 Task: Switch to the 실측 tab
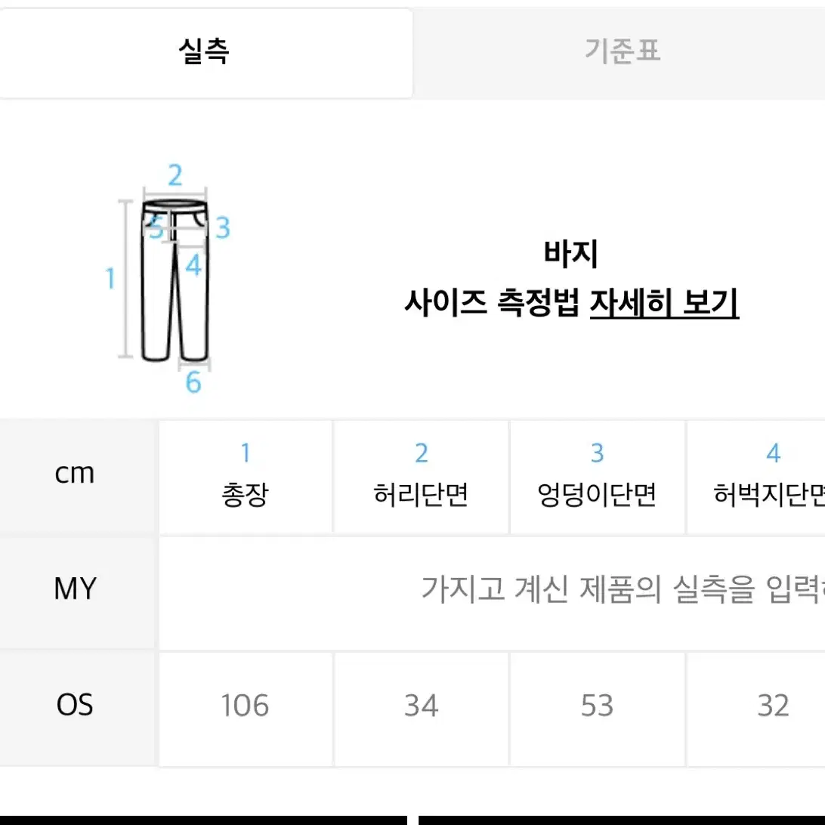[x=205, y=52]
